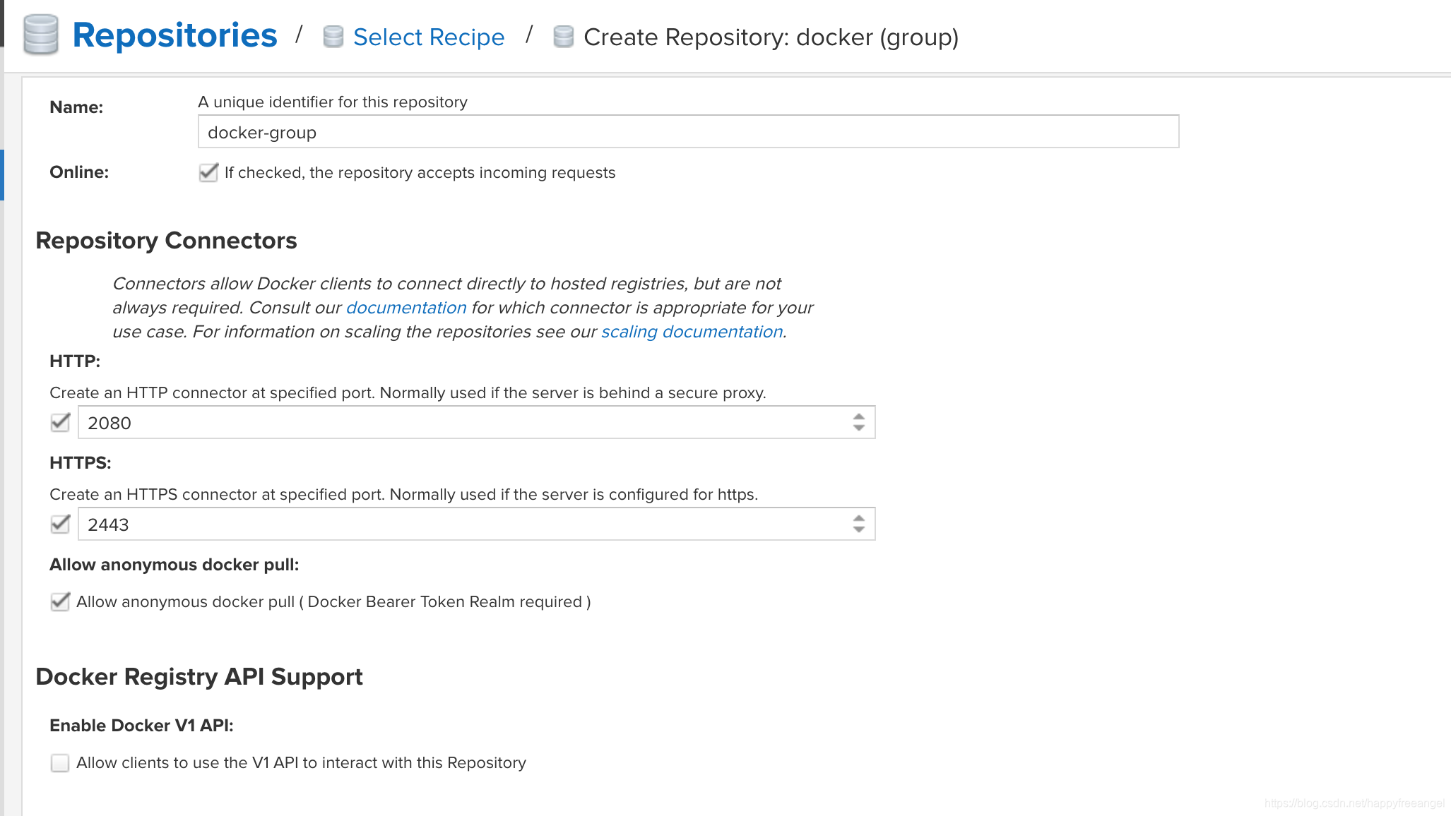This screenshot has width=1451, height=816.
Task: Click the 'Docker Registry API Support' heading
Action: point(199,677)
